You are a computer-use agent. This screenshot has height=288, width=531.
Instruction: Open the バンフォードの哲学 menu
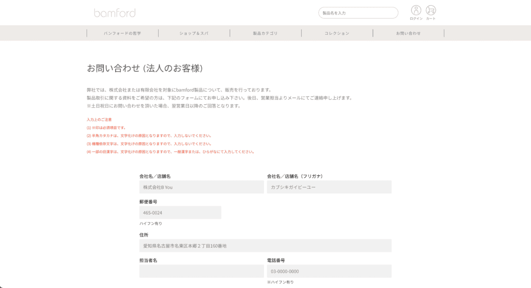click(x=122, y=33)
